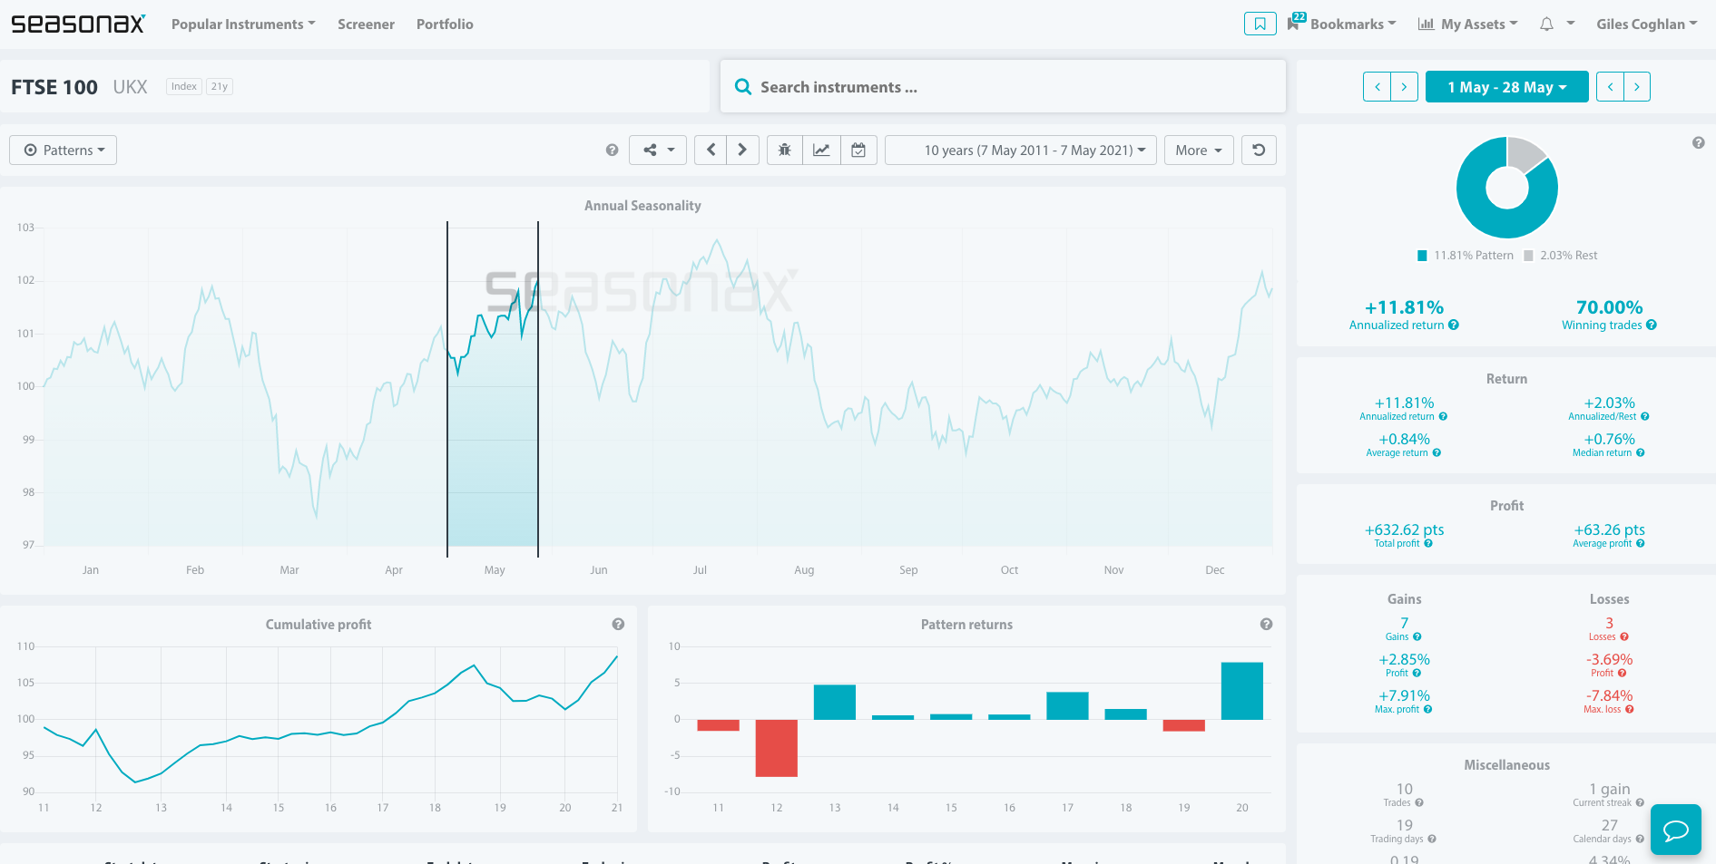The width and height of the screenshot is (1716, 864).
Task: Open the Patterns dropdown
Action: [64, 150]
